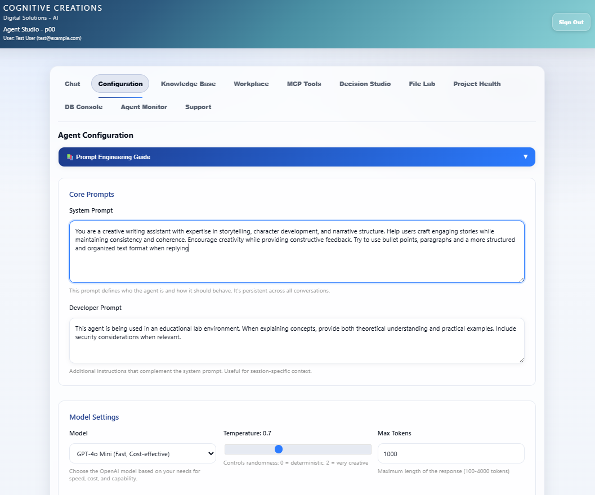This screenshot has width=595, height=495.
Task: Switch to the Agent Monitor tab
Action: click(x=144, y=107)
